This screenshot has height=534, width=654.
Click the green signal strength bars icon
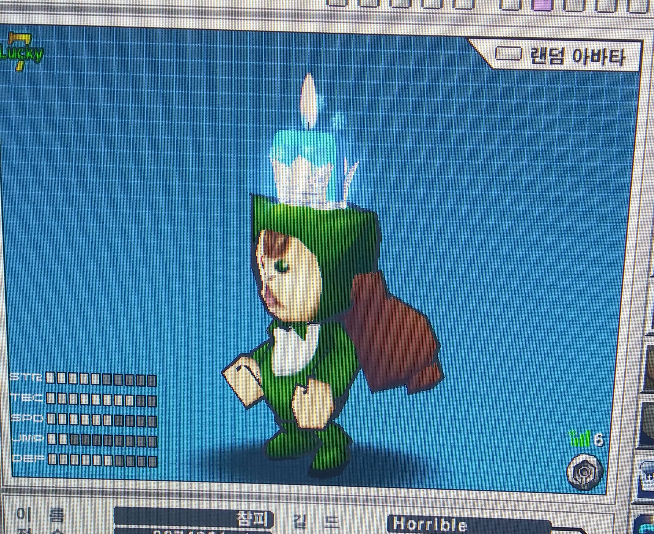click(x=580, y=439)
